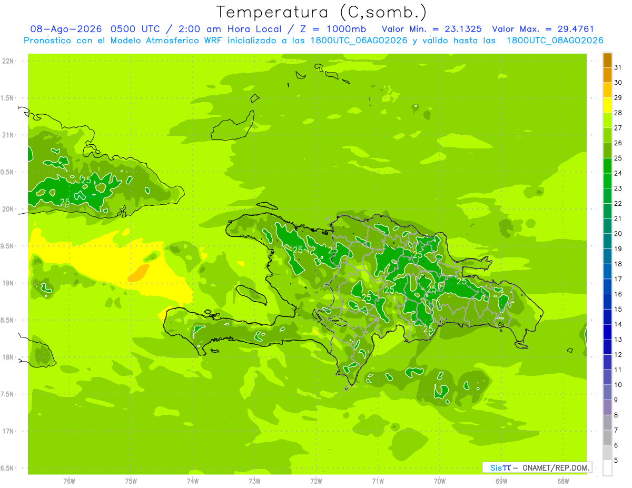Click the legend number '29'
The height and width of the screenshot is (488, 632).
click(x=618, y=98)
